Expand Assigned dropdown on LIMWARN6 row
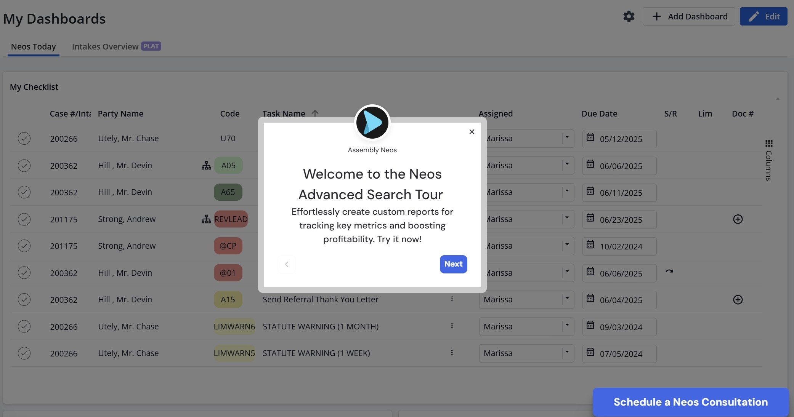This screenshot has height=417, width=794. pyautogui.click(x=567, y=326)
